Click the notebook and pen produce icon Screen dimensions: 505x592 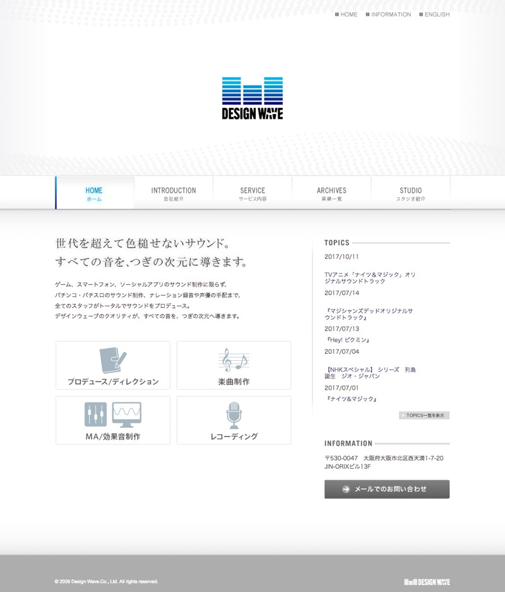point(113,360)
